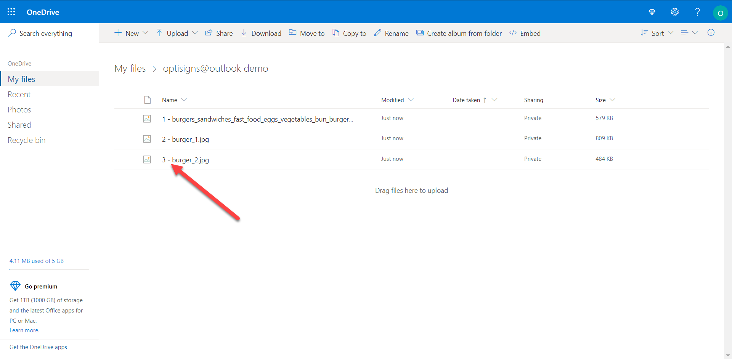Viewport: 732px width, 359px height.
Task: Click the Learn more premium link
Action: point(24,330)
